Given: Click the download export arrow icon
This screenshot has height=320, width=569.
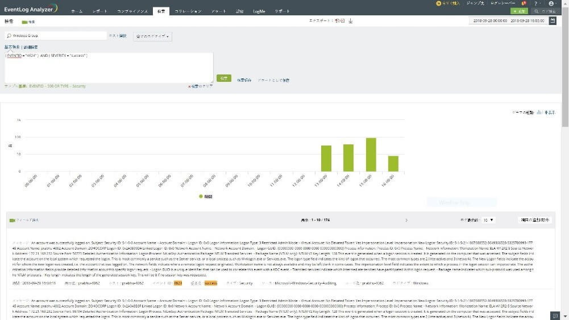Looking at the screenshot, I should pyautogui.click(x=351, y=21).
